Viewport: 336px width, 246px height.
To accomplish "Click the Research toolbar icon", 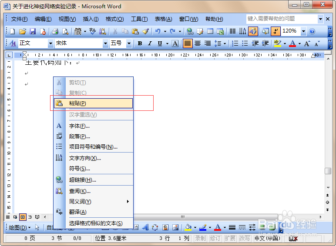I will pos(102,31).
